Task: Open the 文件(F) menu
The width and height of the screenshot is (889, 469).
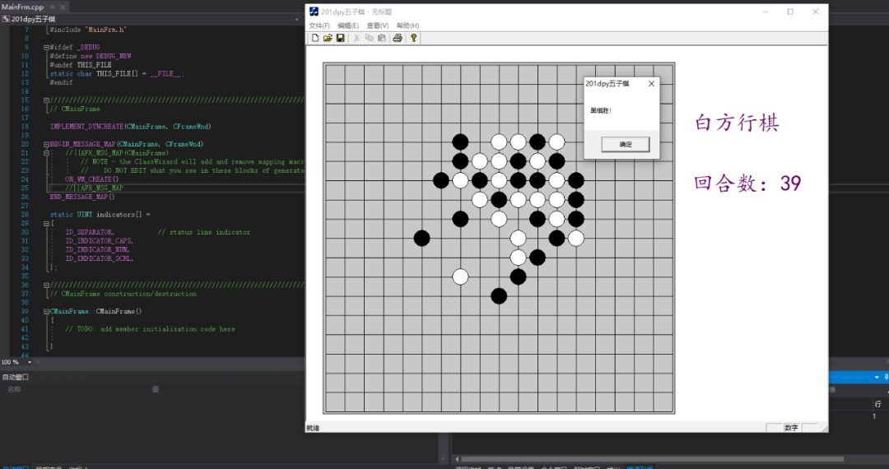Action: point(319,26)
